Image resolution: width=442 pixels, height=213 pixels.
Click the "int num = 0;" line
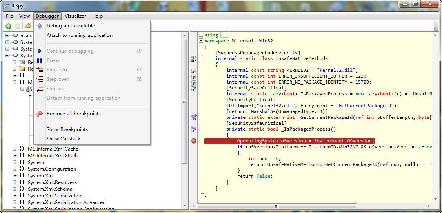click(x=265, y=158)
